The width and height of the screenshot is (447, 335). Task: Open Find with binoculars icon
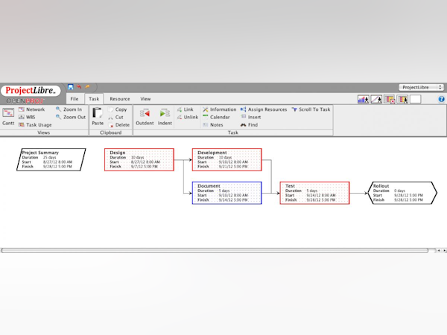pyautogui.click(x=249, y=125)
